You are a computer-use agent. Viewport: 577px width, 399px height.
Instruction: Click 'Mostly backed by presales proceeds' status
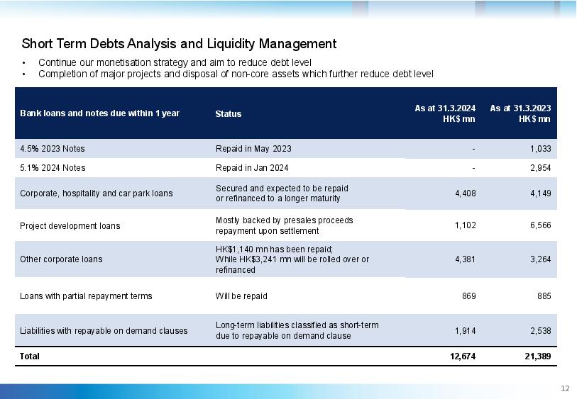tap(284, 225)
